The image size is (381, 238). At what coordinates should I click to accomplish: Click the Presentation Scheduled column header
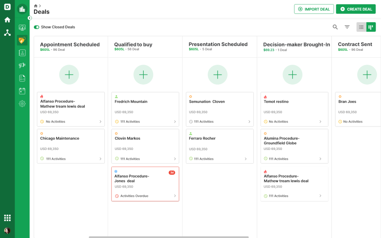218,44
